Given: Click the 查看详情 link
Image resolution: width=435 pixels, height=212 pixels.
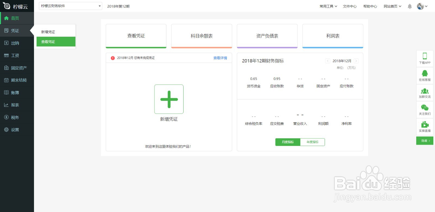Looking at the screenshot, I should tap(220, 58).
